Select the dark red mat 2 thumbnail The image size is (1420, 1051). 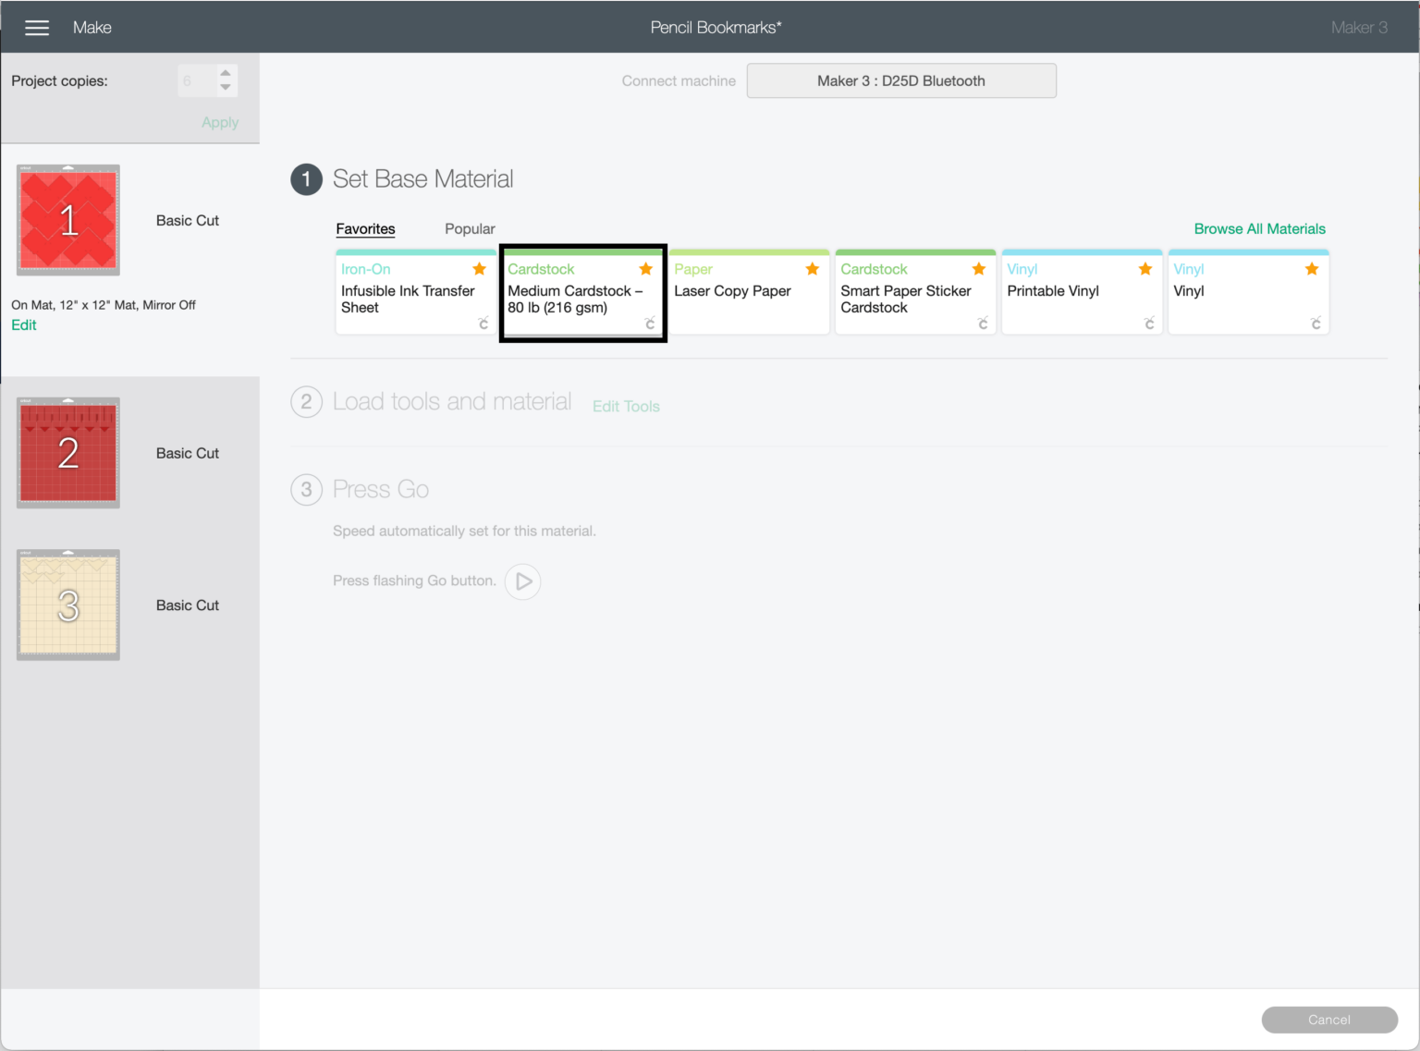68,453
